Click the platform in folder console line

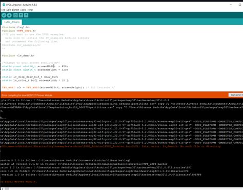(x=85, y=100)
